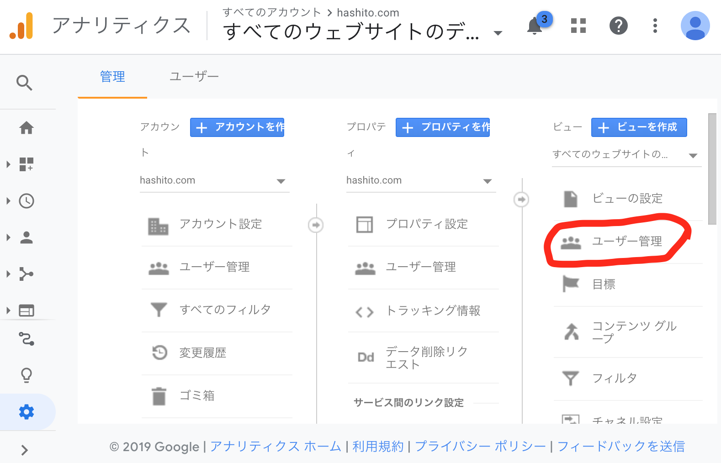Open the property hashito.com dropdown
721x463 pixels.
coord(421,181)
